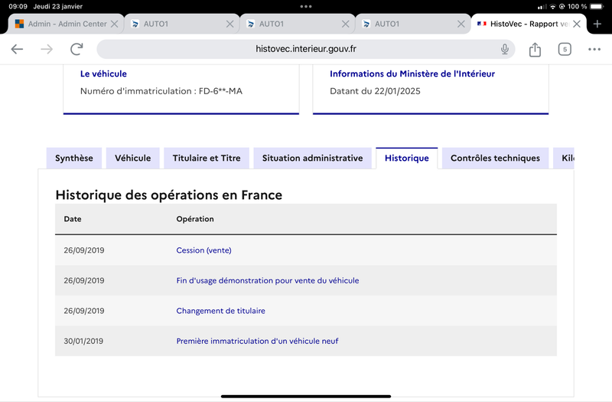This screenshot has width=612, height=402.
Task: Open the share sheet icon
Action: tap(535, 49)
